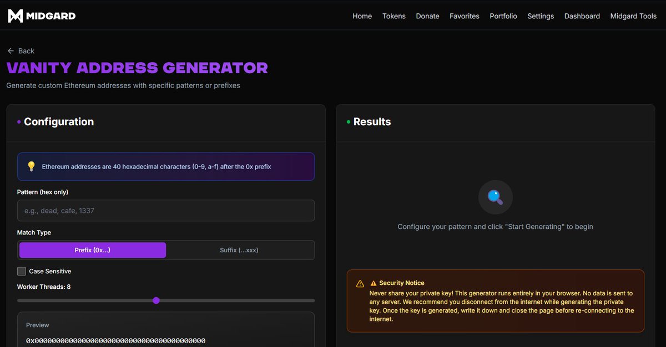Image resolution: width=666 pixels, height=347 pixels.
Task: Click the preview address 0x000... text
Action: (x=115, y=340)
